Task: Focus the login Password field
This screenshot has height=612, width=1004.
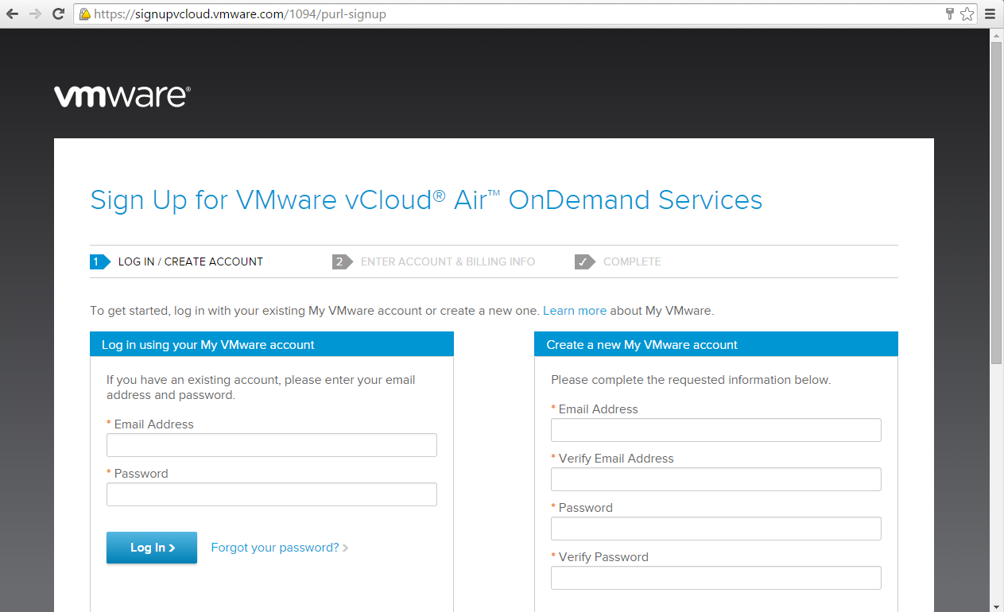Action: click(272, 494)
